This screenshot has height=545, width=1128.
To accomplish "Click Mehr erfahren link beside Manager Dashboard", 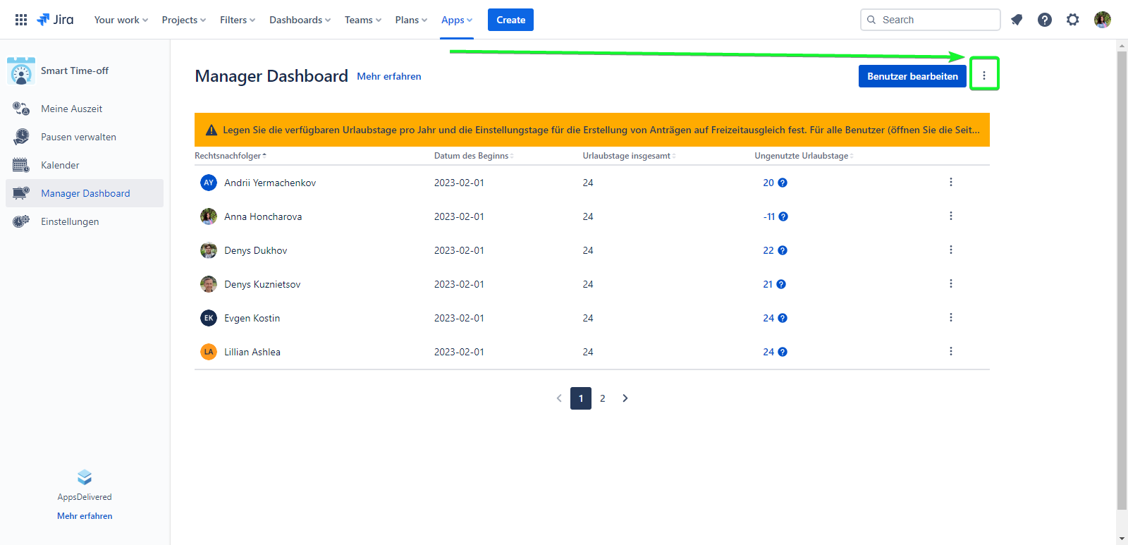I will 389,76.
